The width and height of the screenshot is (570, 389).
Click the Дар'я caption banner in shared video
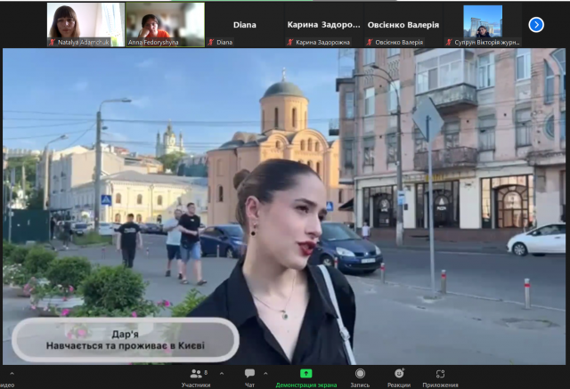pyautogui.click(x=125, y=340)
